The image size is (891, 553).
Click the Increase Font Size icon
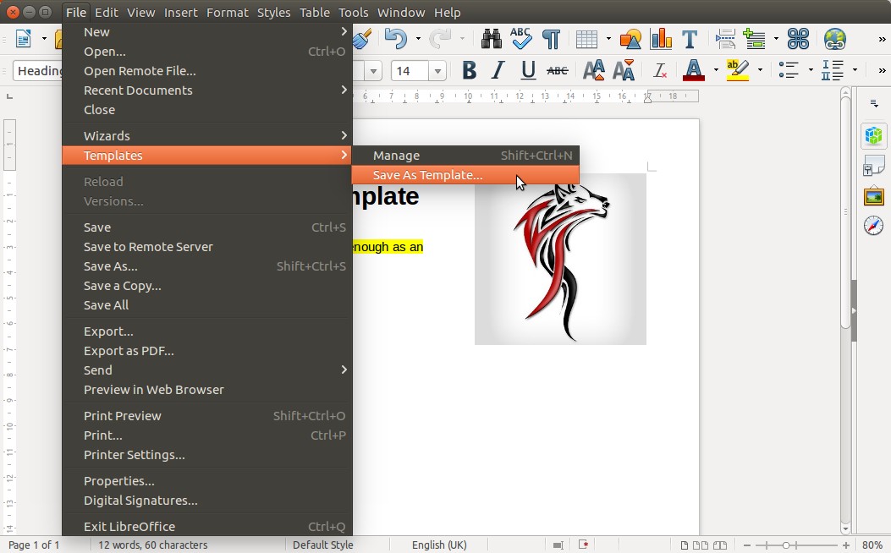pos(594,70)
